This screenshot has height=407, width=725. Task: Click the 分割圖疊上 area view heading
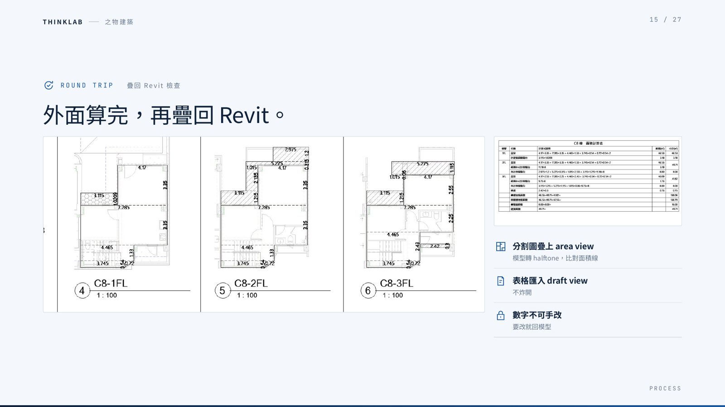click(x=553, y=246)
